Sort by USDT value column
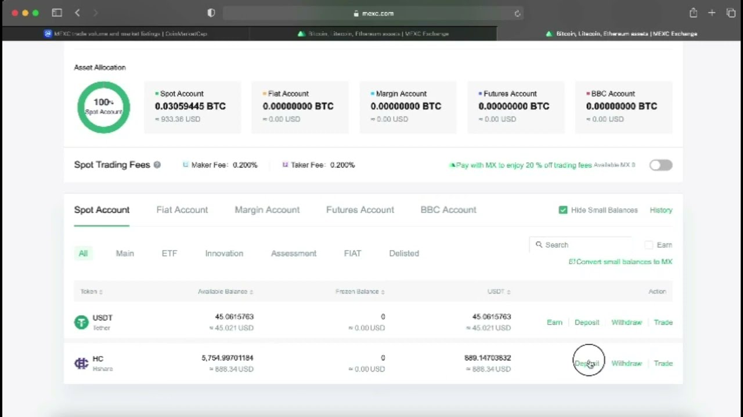743x417 pixels. click(499, 292)
